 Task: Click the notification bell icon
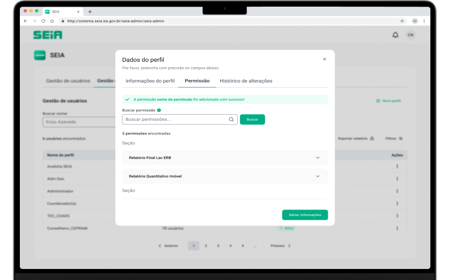coord(395,35)
